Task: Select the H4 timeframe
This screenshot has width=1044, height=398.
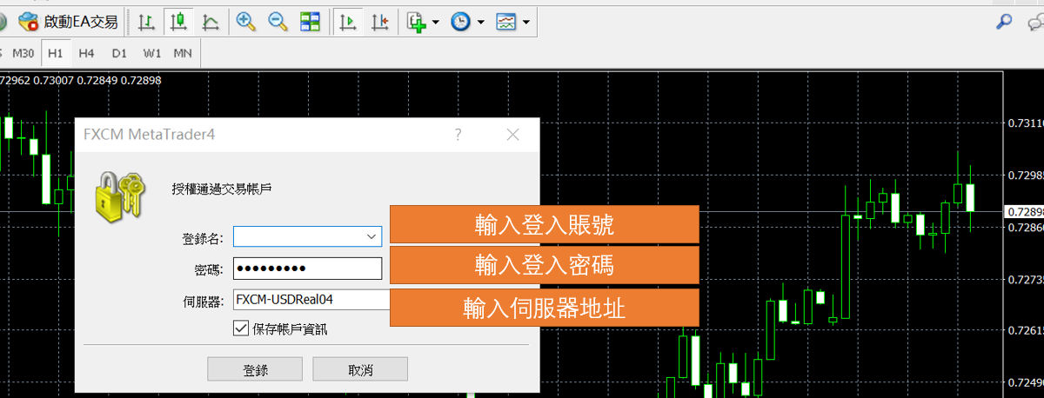Action: pyautogui.click(x=86, y=53)
